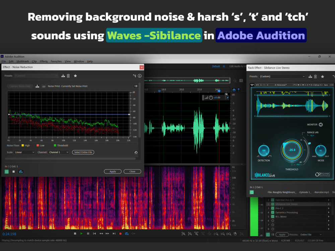Screen dimensions: 335x251
Task: Open the Favorites menu
Action: point(56,62)
